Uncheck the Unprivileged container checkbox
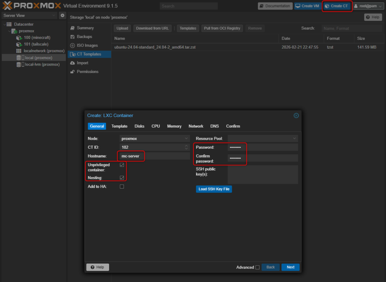Image resolution: width=386 pixels, height=282 pixels. [x=122, y=165]
